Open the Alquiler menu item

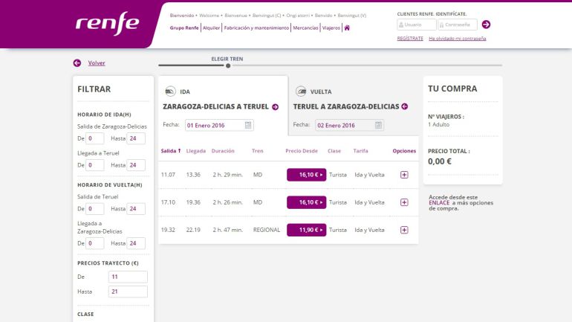(211, 28)
